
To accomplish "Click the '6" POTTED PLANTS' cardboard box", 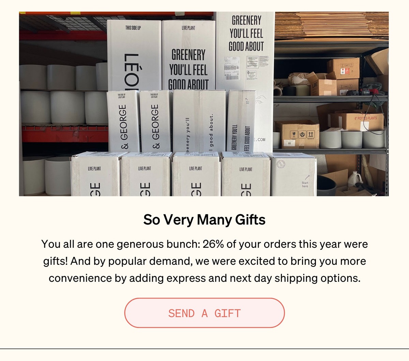I will [x=356, y=121].
